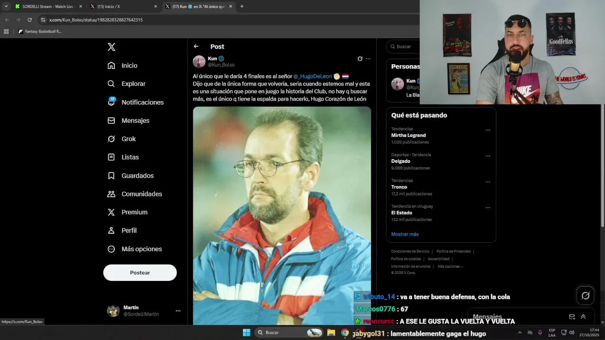Viewport: 605px width, 340px height.
Task: Click new message icon in Mensajes drawer
Action: (572, 317)
